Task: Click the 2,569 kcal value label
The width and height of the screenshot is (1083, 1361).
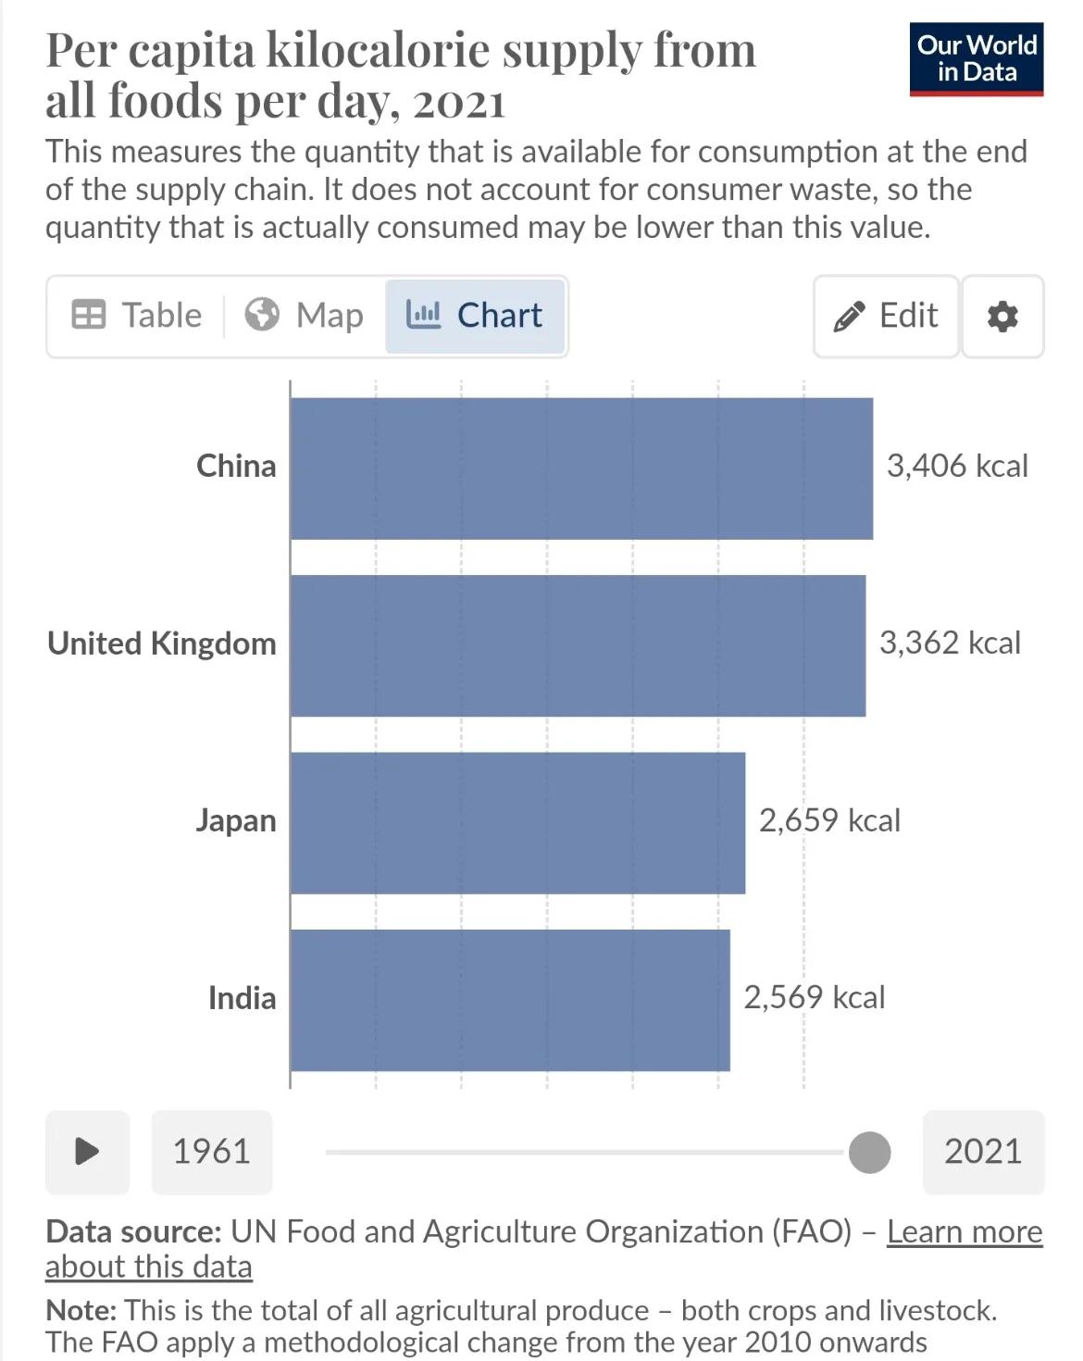Action: (815, 998)
